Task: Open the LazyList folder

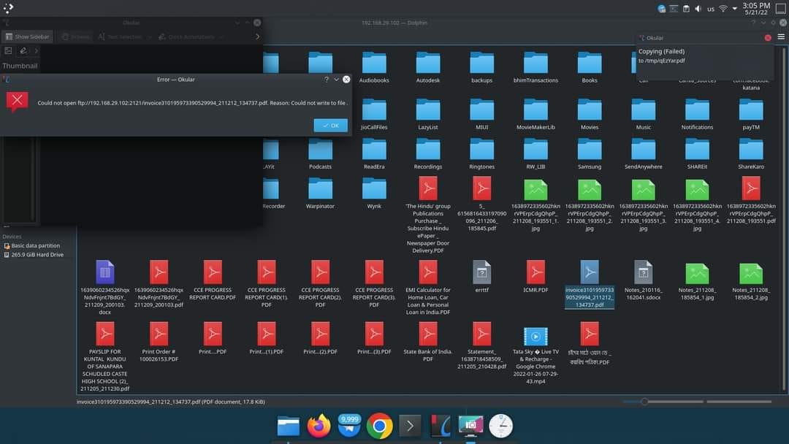Action: (427, 114)
